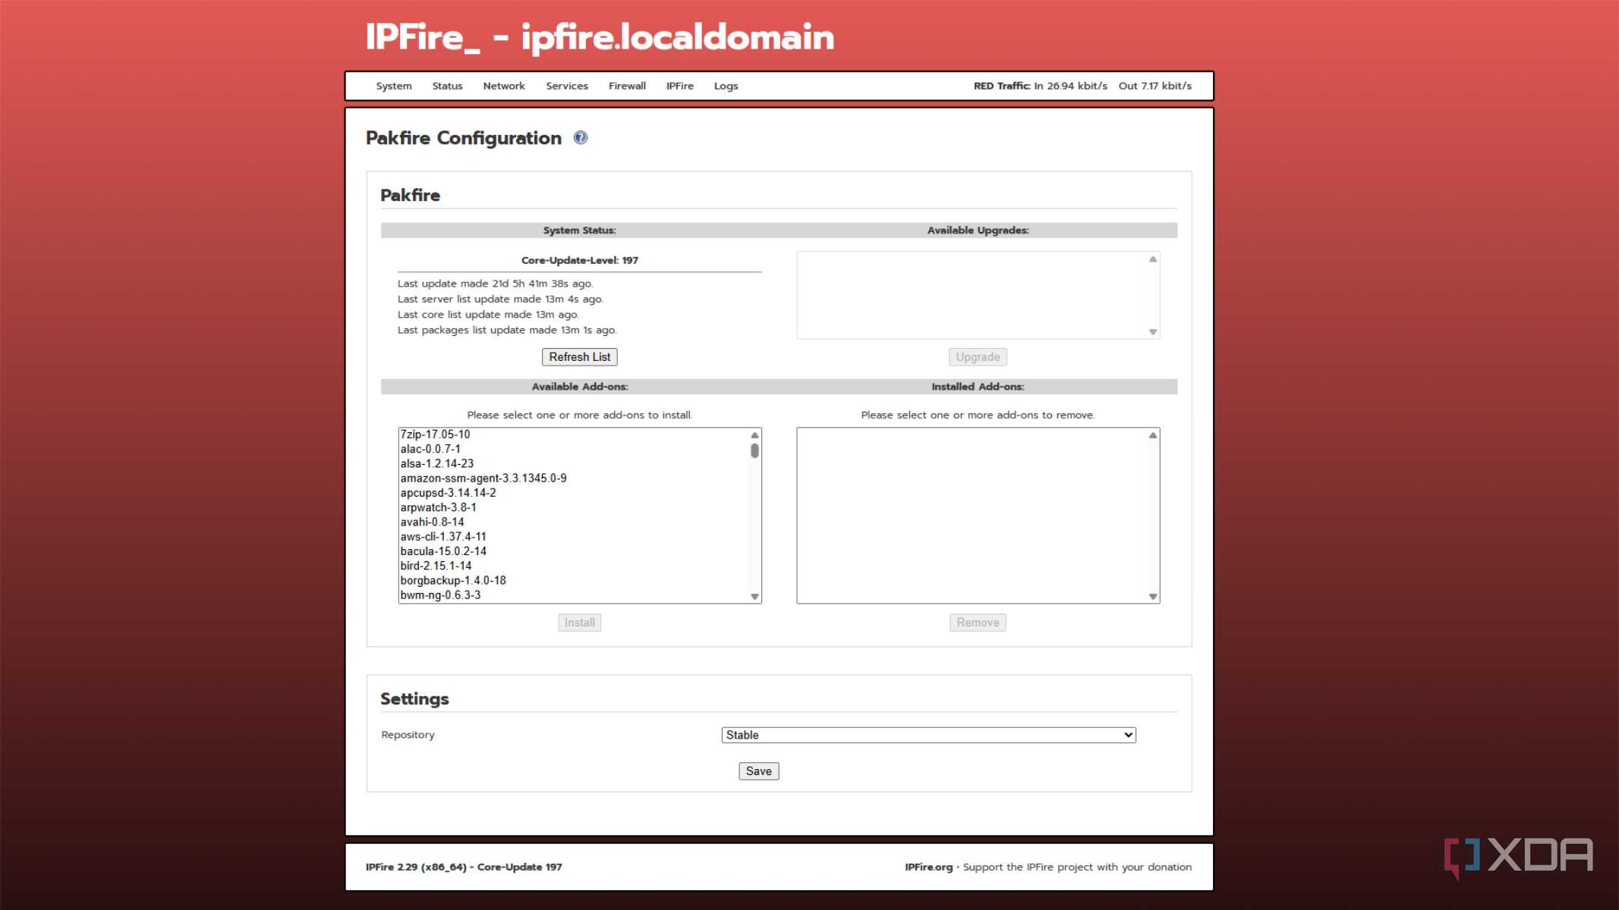Save the repository settings
This screenshot has width=1619, height=910.
pyautogui.click(x=759, y=770)
